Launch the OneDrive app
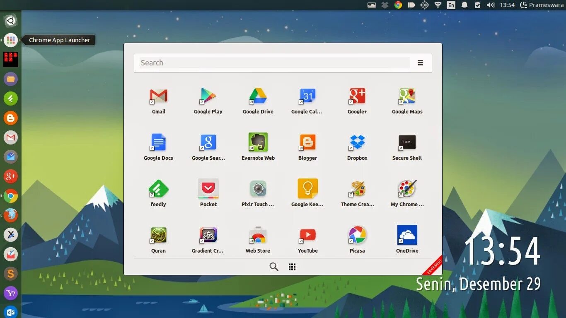This screenshot has height=318, width=566. (x=407, y=236)
